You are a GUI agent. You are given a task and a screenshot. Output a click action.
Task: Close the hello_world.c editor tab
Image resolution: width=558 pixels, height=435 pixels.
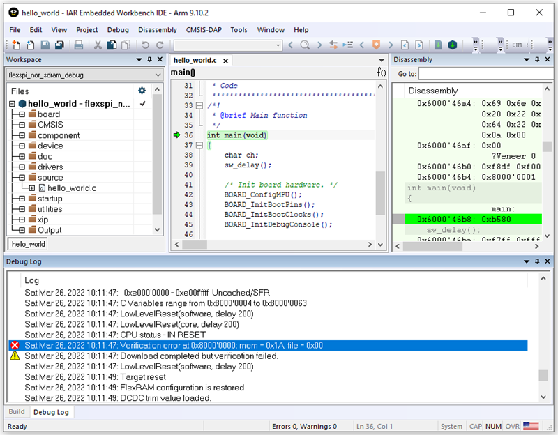pyautogui.click(x=227, y=60)
